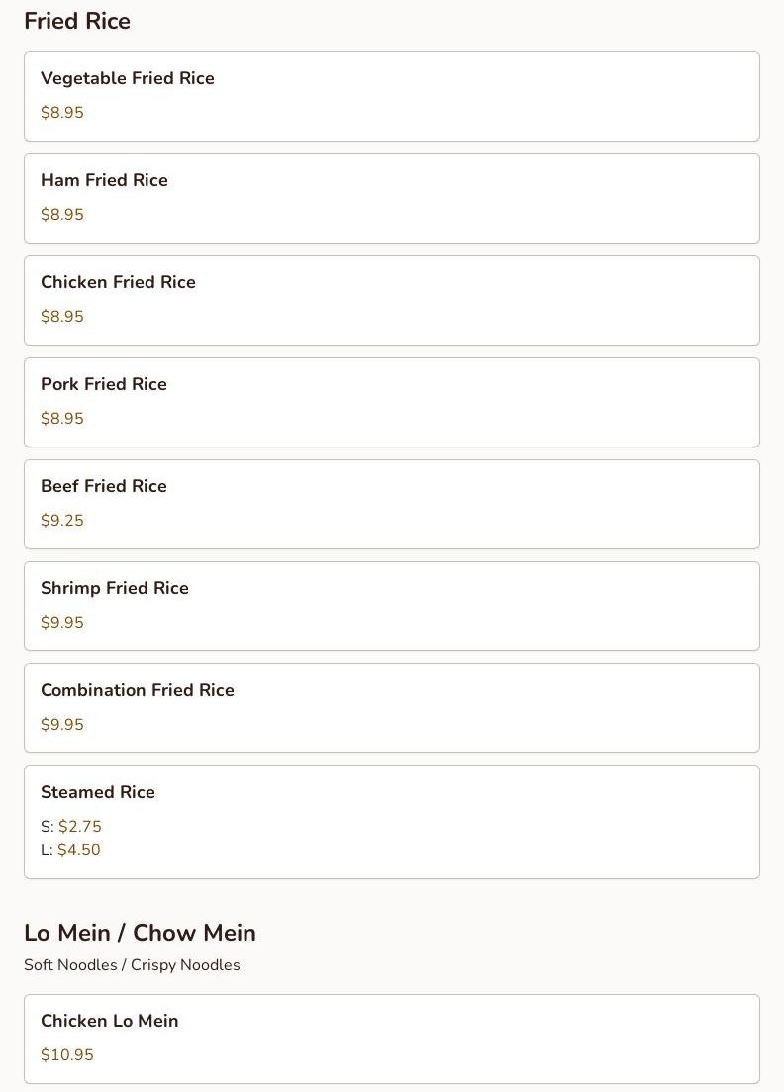Viewport: 784px width, 1092px height.
Task: Click the Soft Noodles / Crispy Noodles subtitle
Action: click(132, 965)
